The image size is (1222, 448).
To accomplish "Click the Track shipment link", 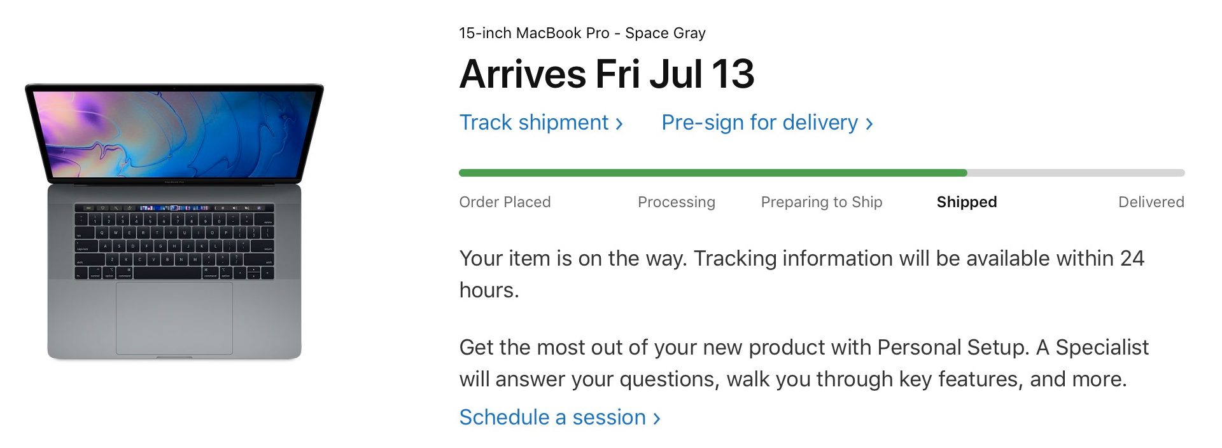I will [x=535, y=123].
